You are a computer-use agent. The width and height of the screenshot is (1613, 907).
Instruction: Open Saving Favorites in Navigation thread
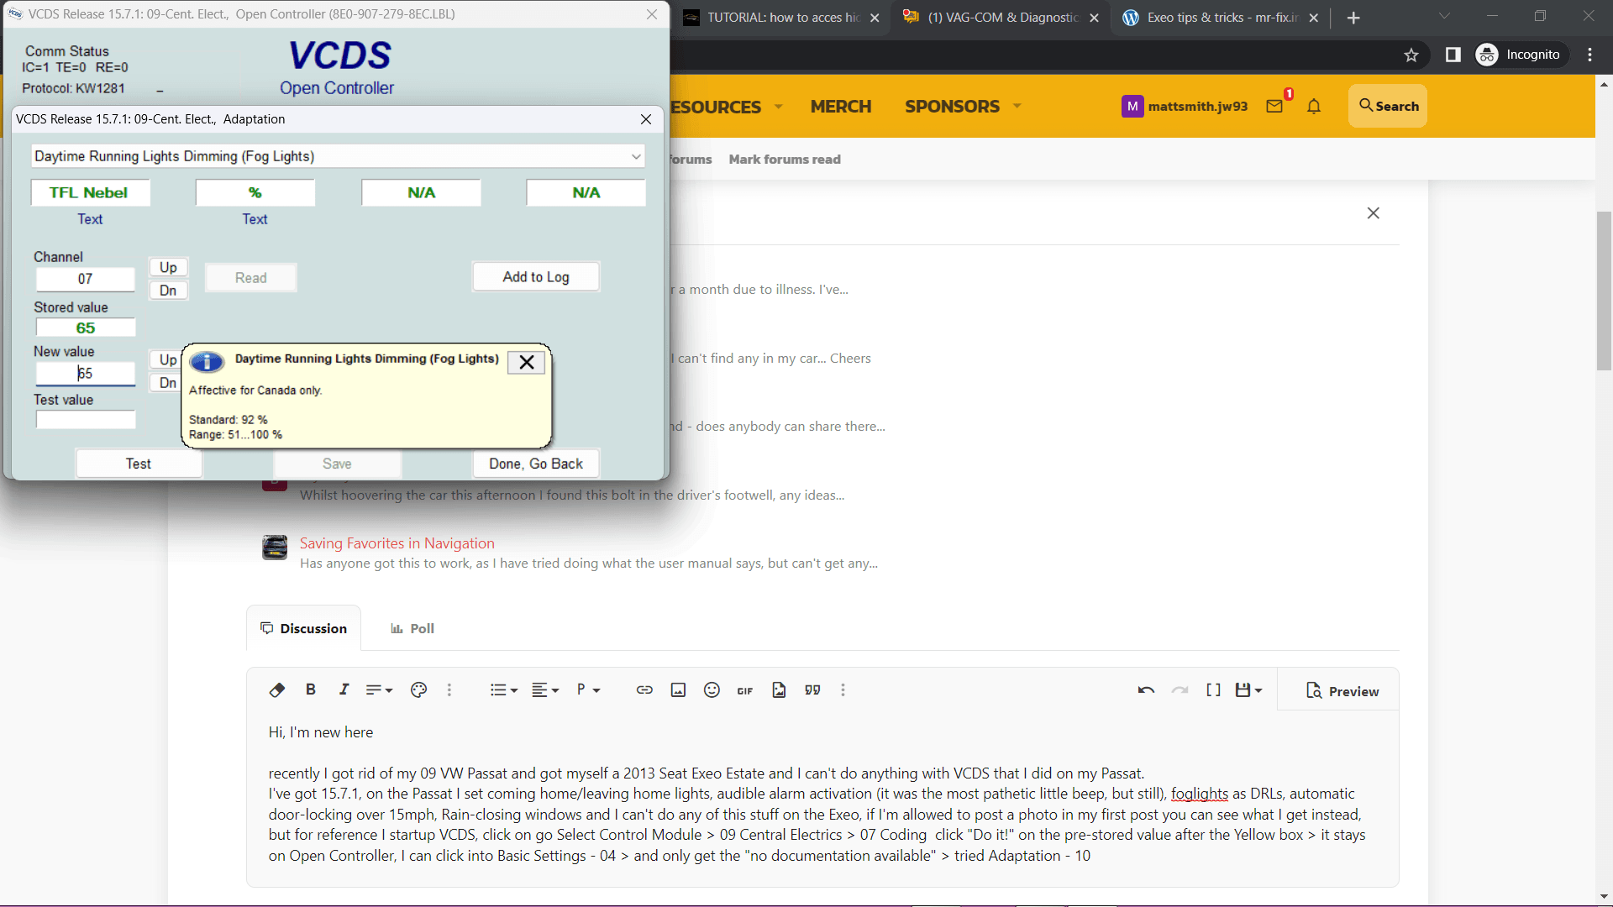[397, 543]
